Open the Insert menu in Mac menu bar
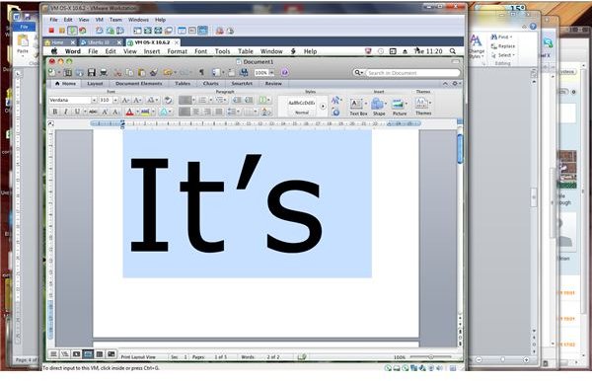 (x=152, y=51)
